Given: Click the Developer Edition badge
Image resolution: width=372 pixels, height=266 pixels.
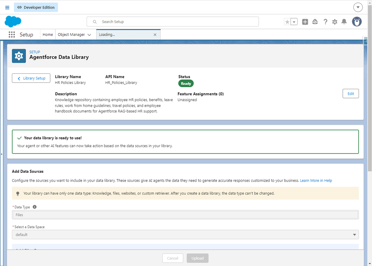Looking at the screenshot, I should [36, 8].
